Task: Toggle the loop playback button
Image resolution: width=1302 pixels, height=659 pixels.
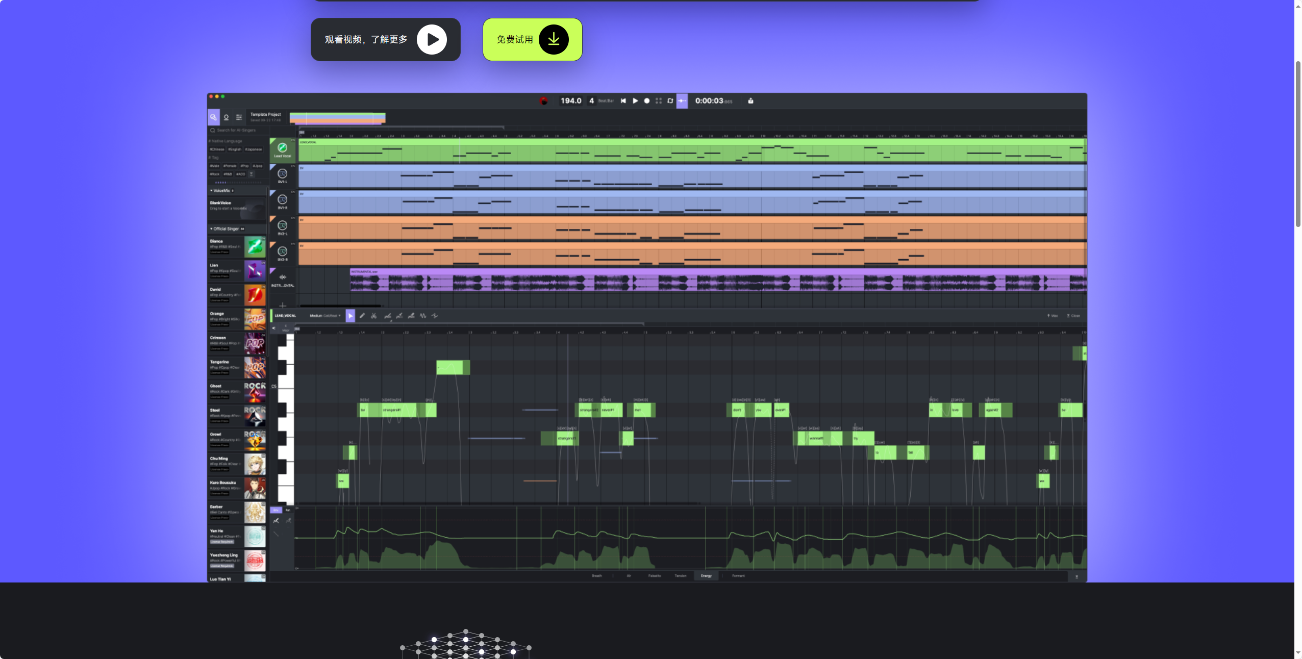Action: tap(670, 101)
